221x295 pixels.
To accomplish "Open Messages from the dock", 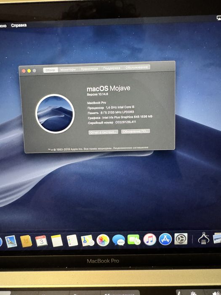I will click(x=119, y=240).
